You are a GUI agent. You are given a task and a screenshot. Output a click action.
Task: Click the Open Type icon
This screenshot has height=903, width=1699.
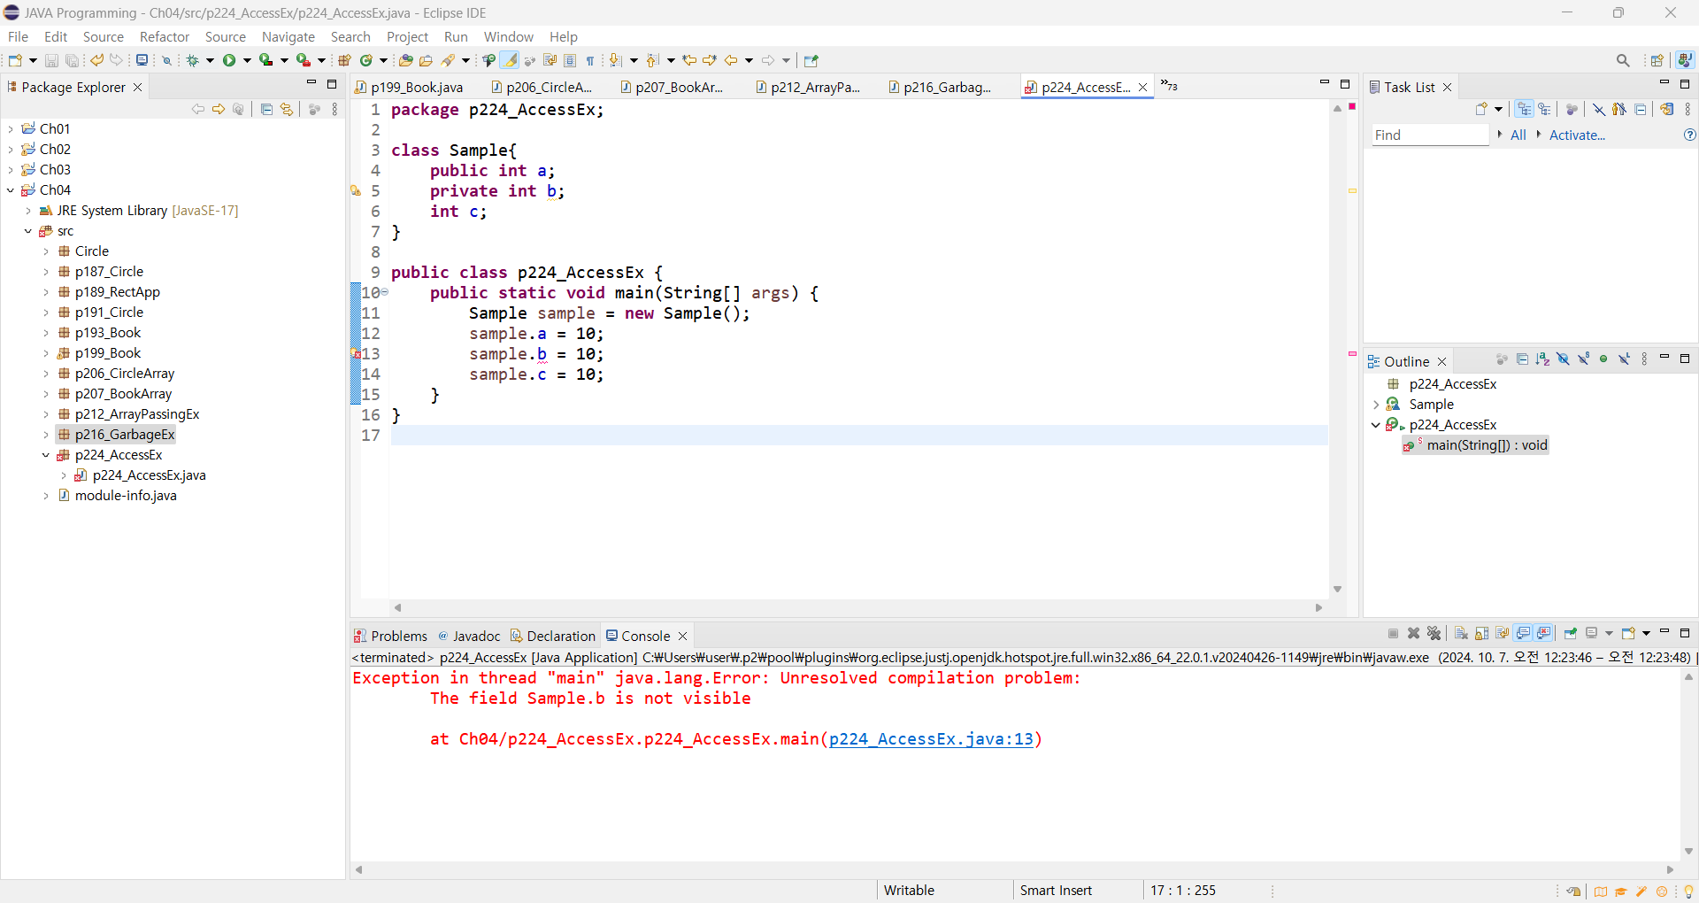coord(405,60)
